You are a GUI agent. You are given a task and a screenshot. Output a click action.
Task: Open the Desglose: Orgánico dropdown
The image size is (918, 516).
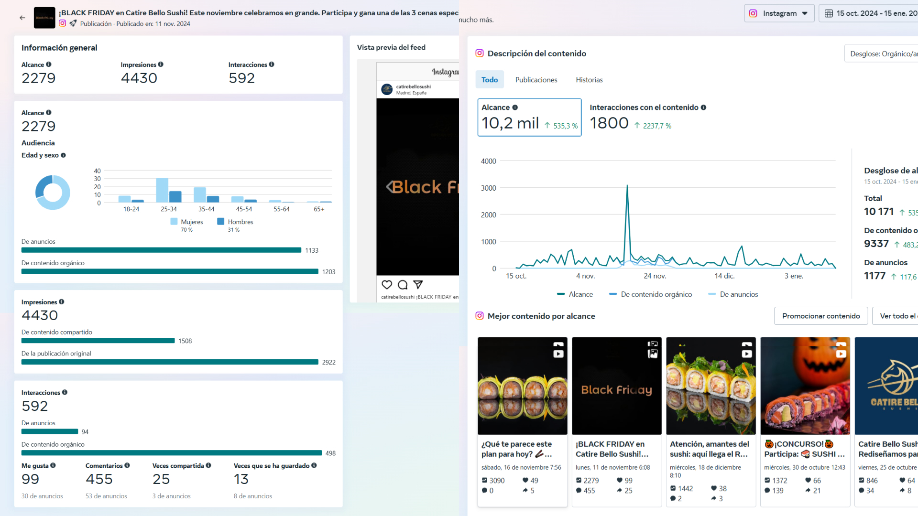[881, 54]
